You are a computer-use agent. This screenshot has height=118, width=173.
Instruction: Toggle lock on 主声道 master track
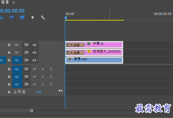coord(9,92)
